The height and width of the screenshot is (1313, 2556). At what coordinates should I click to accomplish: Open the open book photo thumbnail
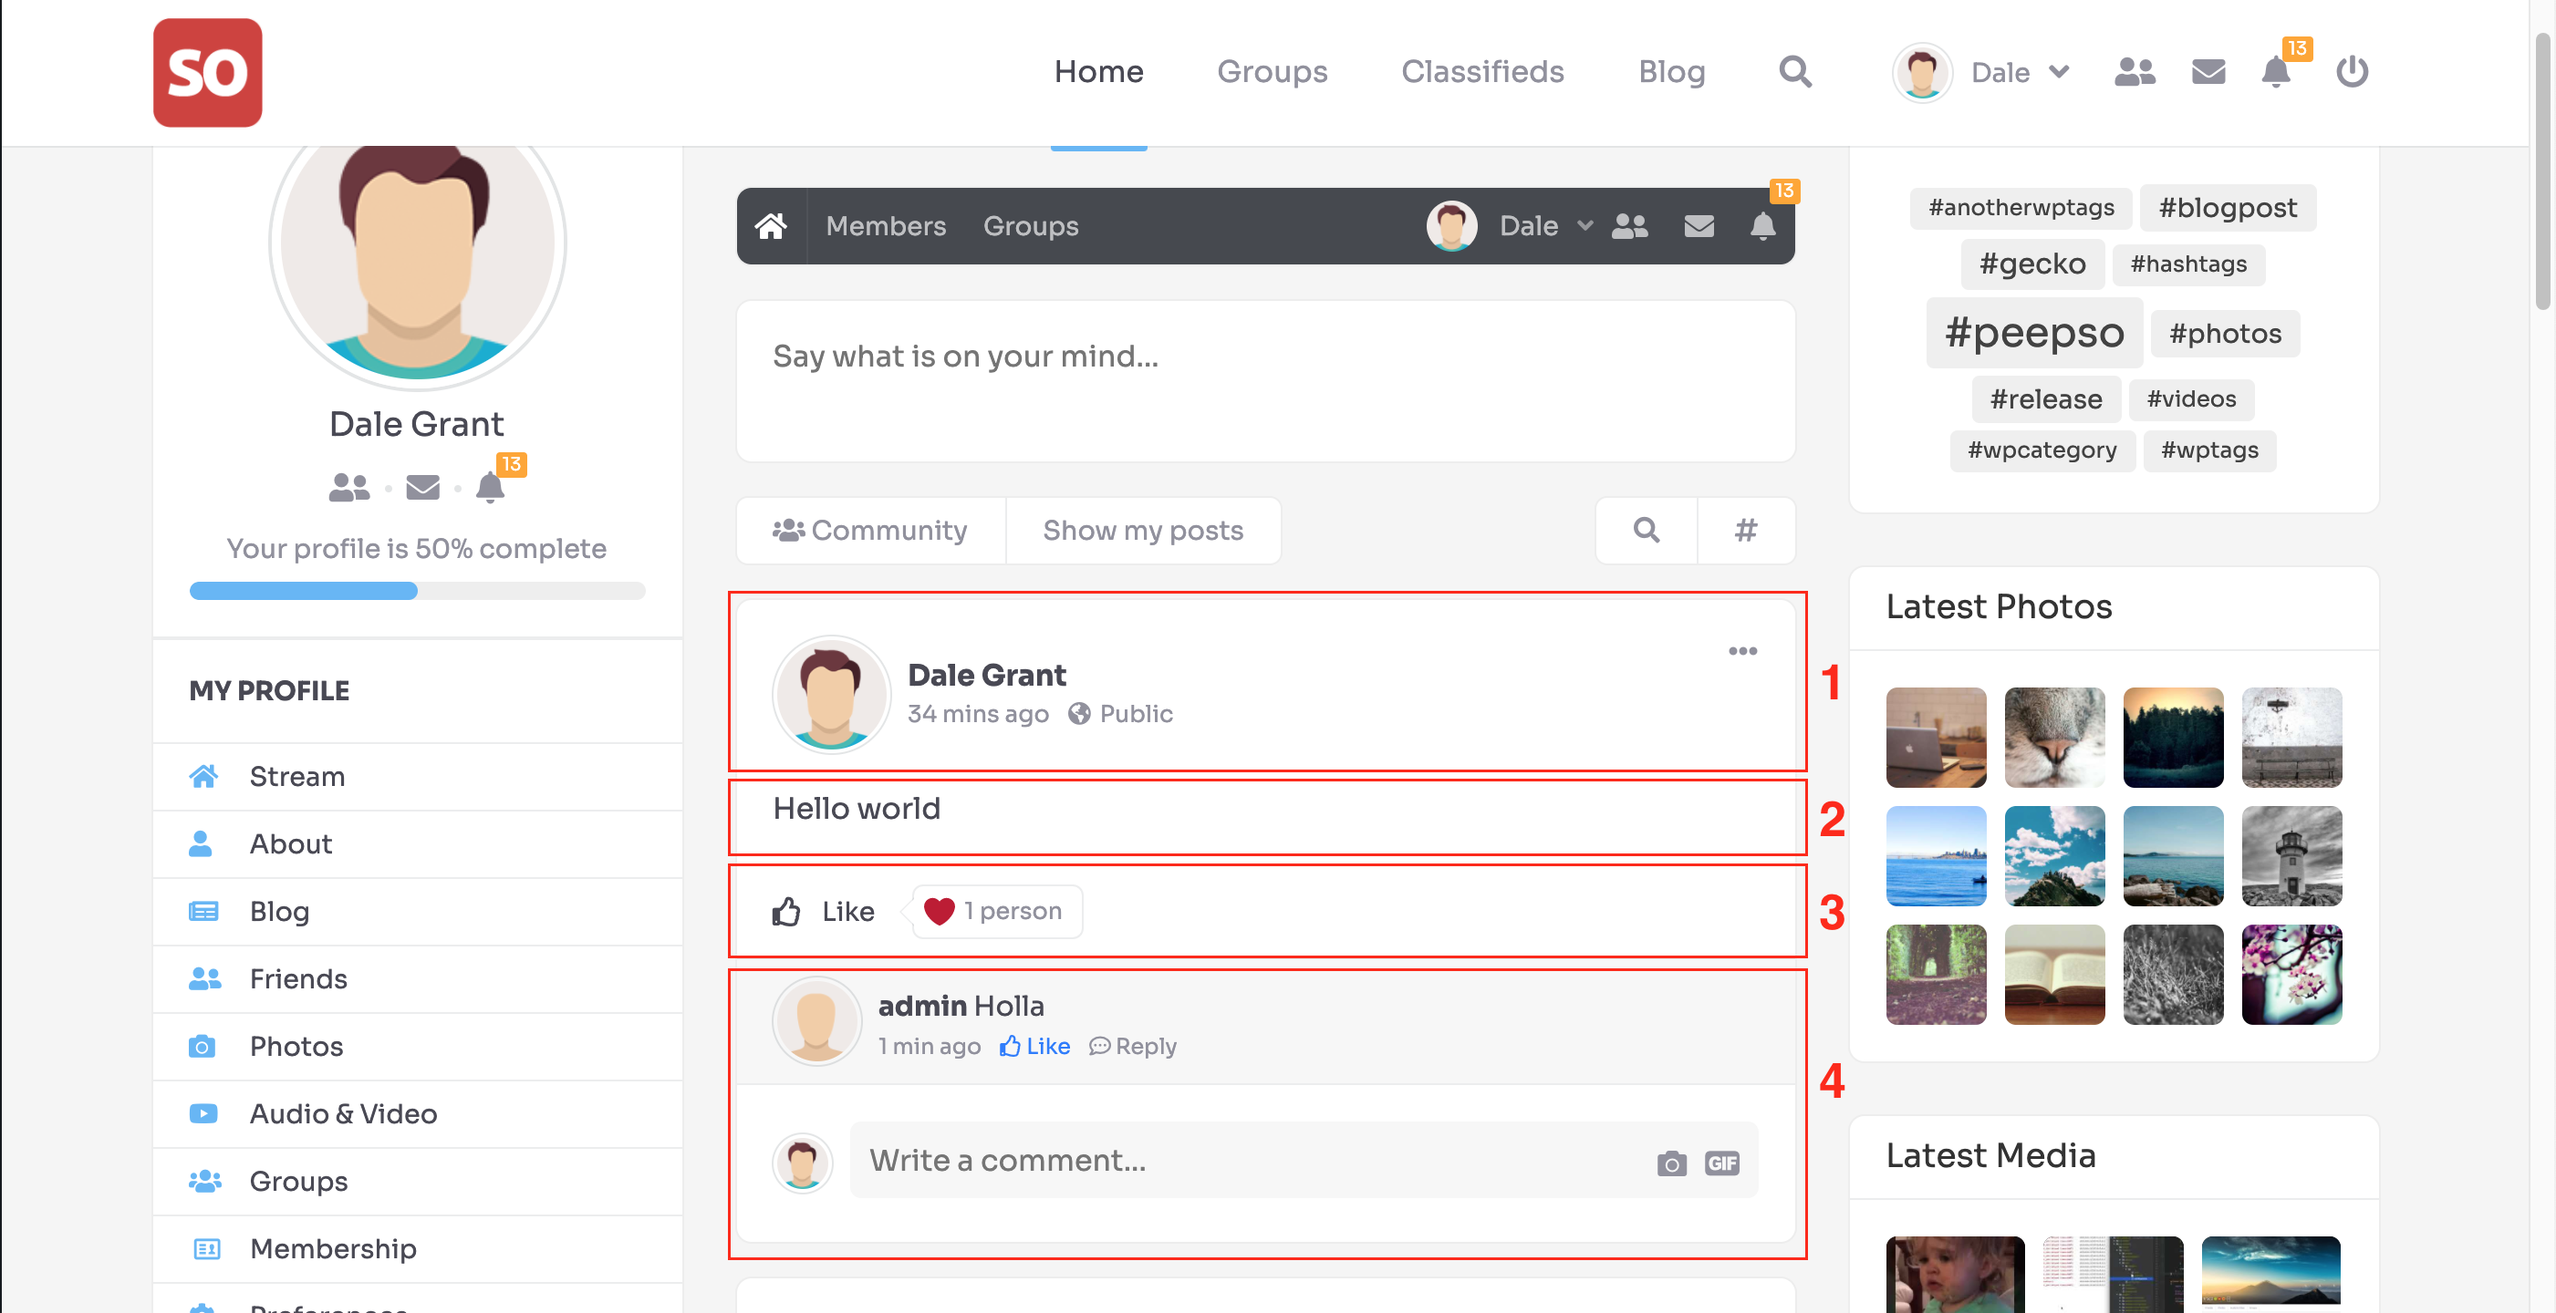point(2054,975)
